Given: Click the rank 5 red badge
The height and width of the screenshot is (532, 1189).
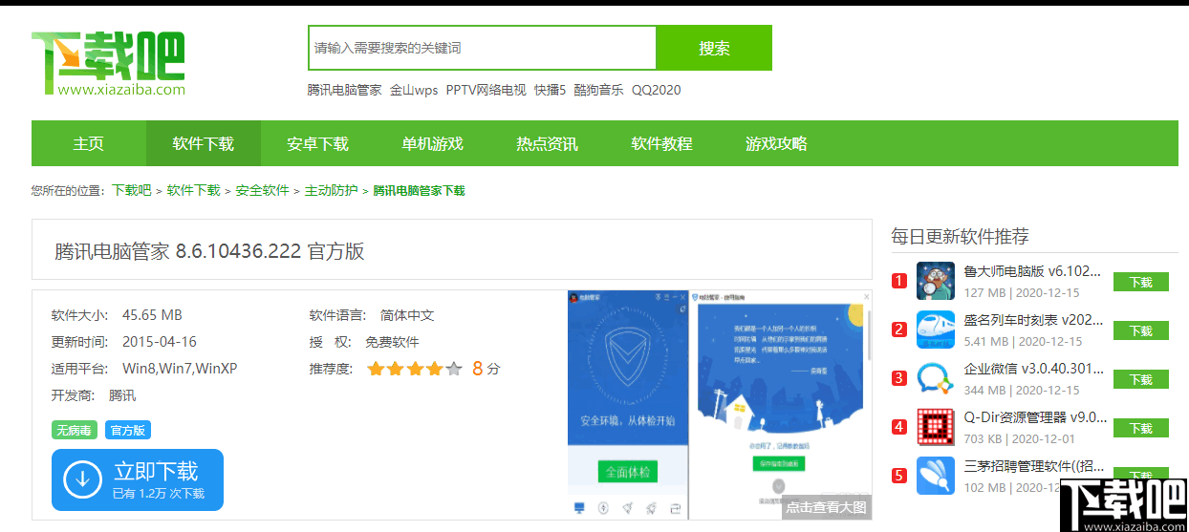Looking at the screenshot, I should pos(899,476).
